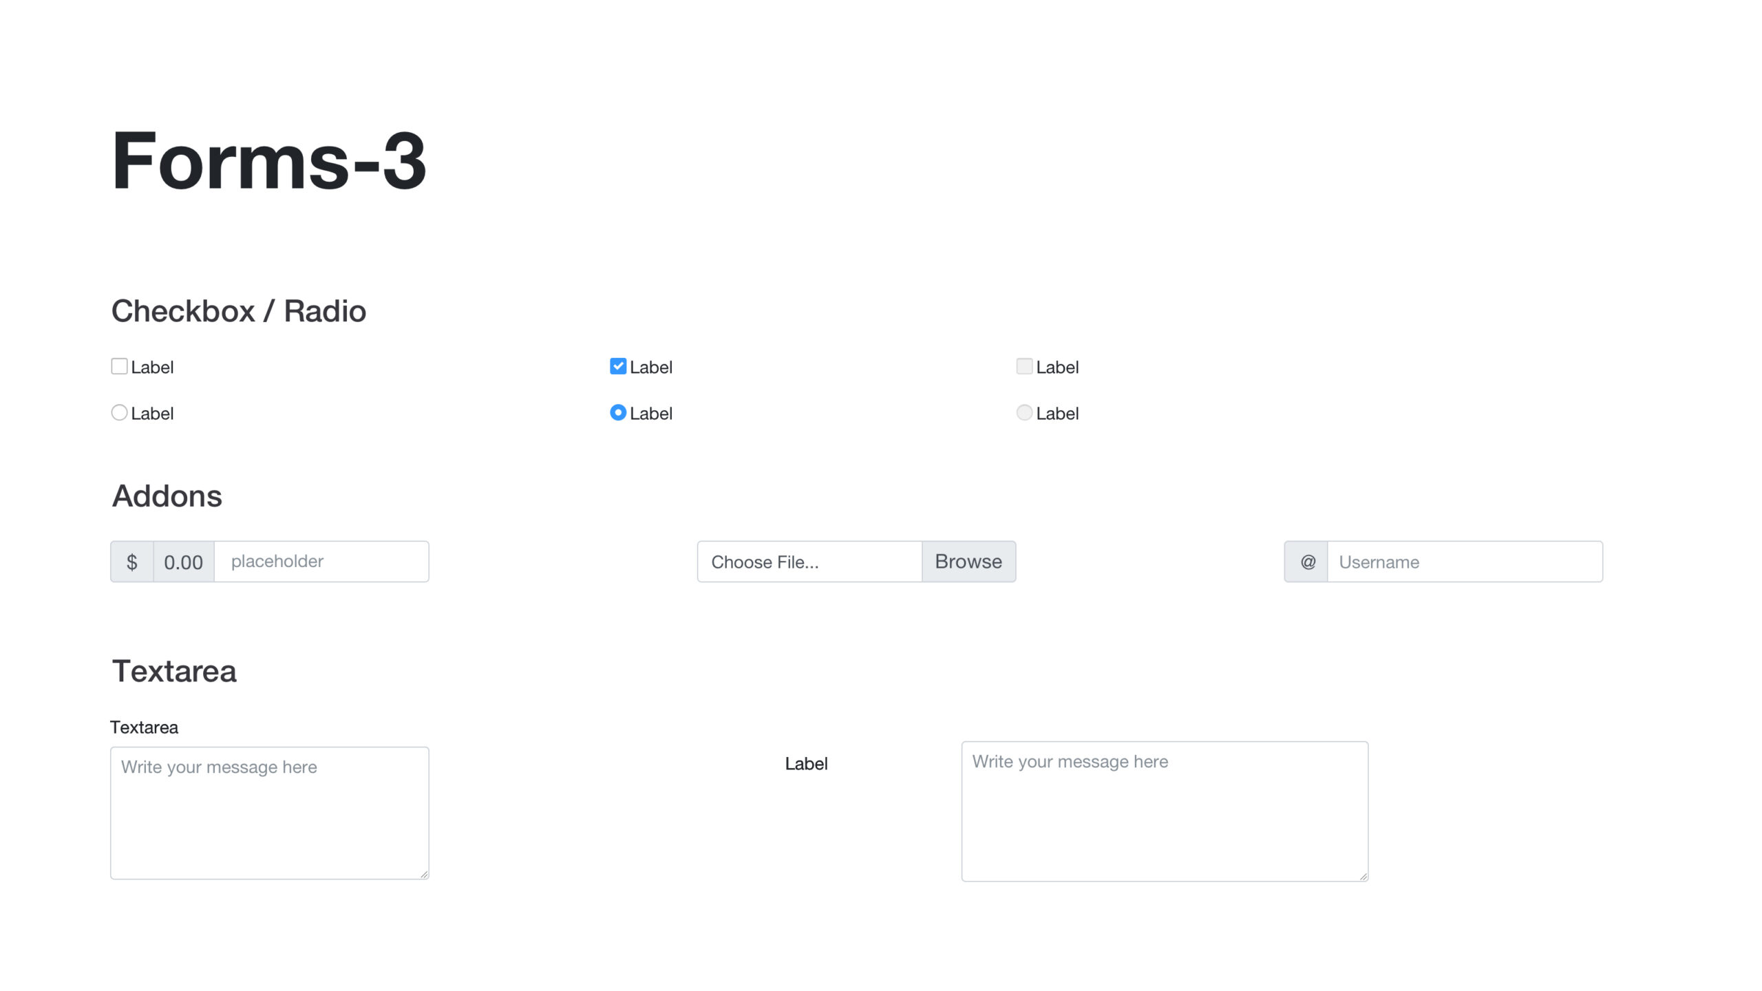Click the right Textarea input area

tap(1164, 811)
